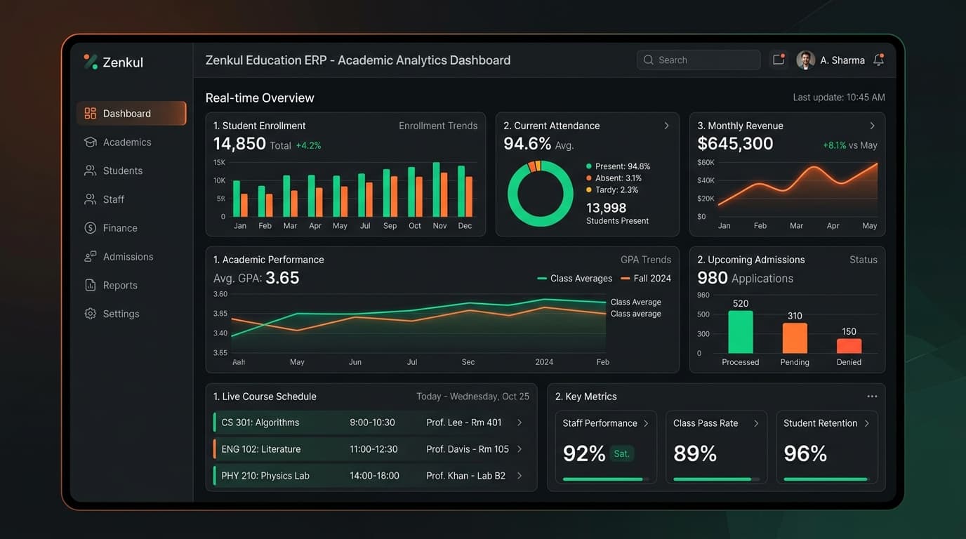
Task: Go to Students in the sidebar
Action: pyautogui.click(x=131, y=171)
